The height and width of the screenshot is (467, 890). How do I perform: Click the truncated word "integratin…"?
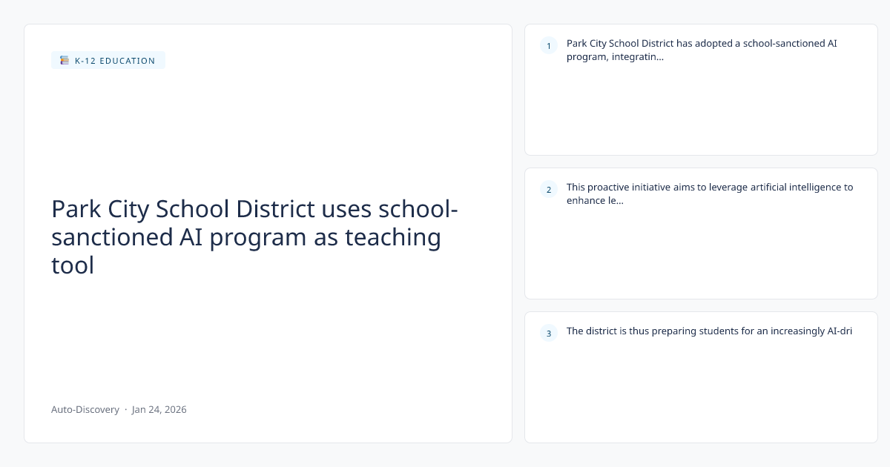pyautogui.click(x=638, y=57)
